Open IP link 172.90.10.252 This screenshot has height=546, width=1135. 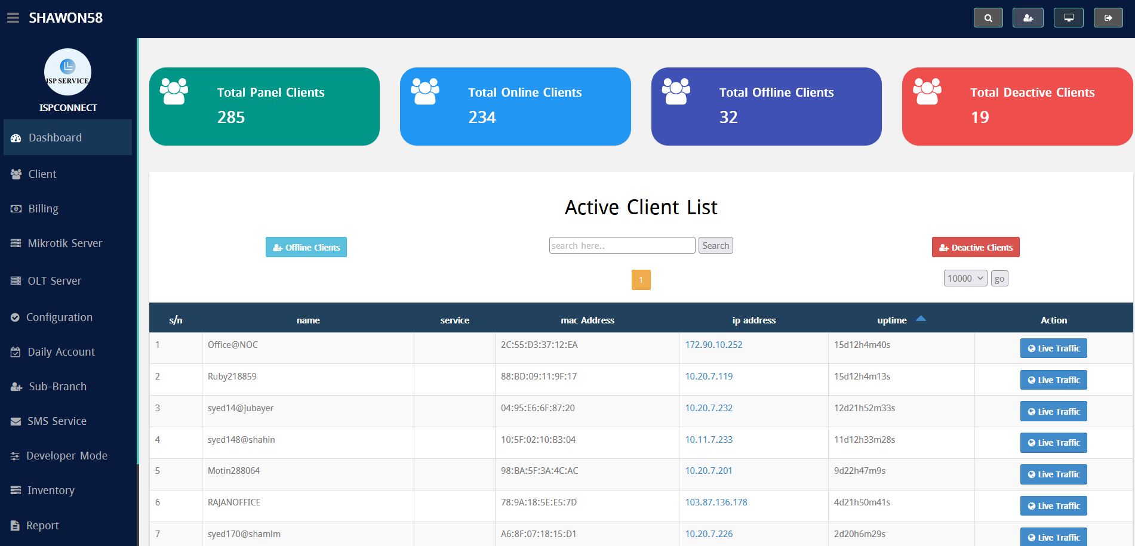pos(713,344)
